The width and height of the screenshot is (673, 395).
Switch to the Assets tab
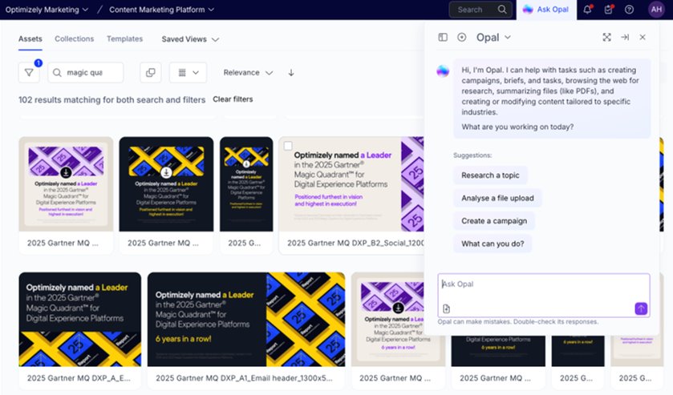[30, 39]
